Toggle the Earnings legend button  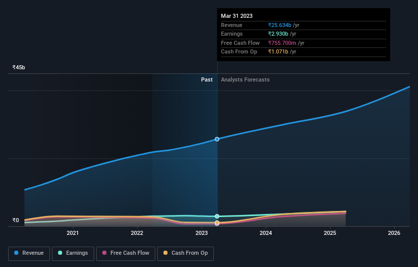pyautogui.click(x=73, y=253)
